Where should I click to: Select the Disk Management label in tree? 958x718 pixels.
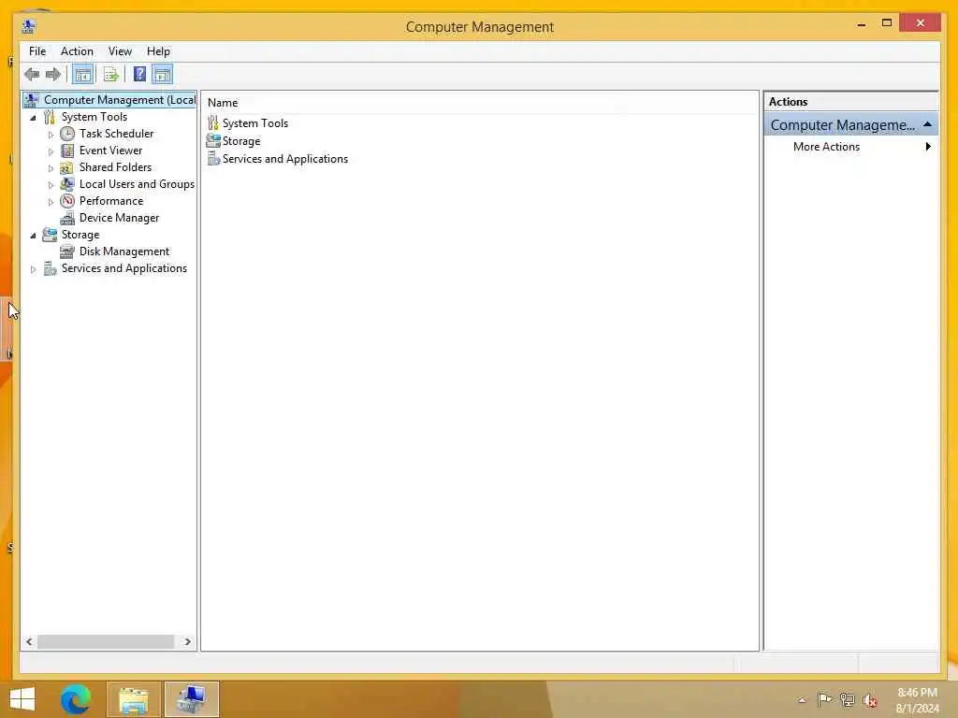124,251
